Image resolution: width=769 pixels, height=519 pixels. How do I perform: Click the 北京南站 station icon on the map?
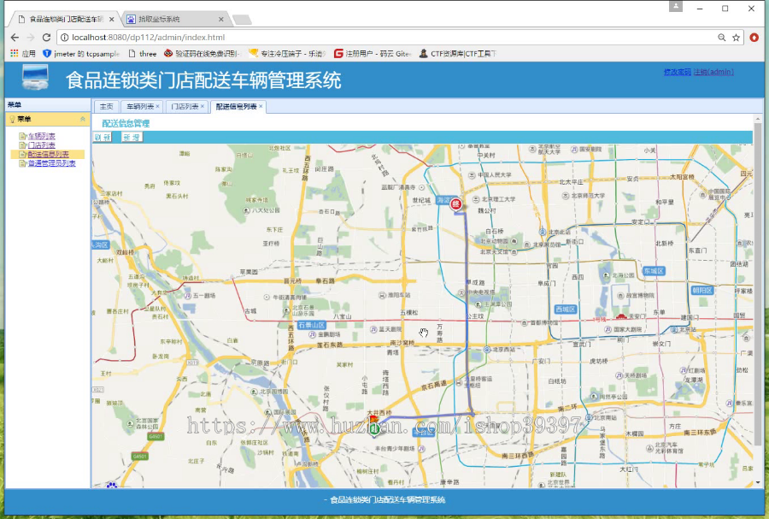tap(589, 418)
